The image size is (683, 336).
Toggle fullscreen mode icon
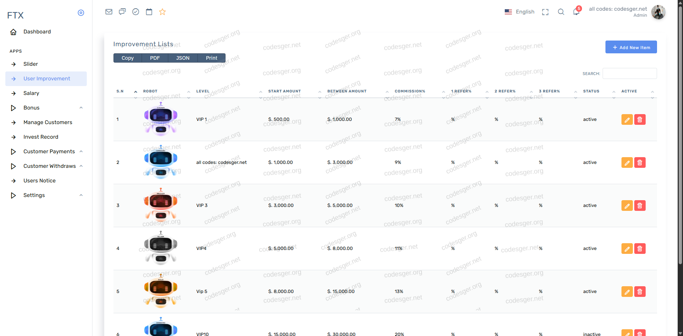545,12
